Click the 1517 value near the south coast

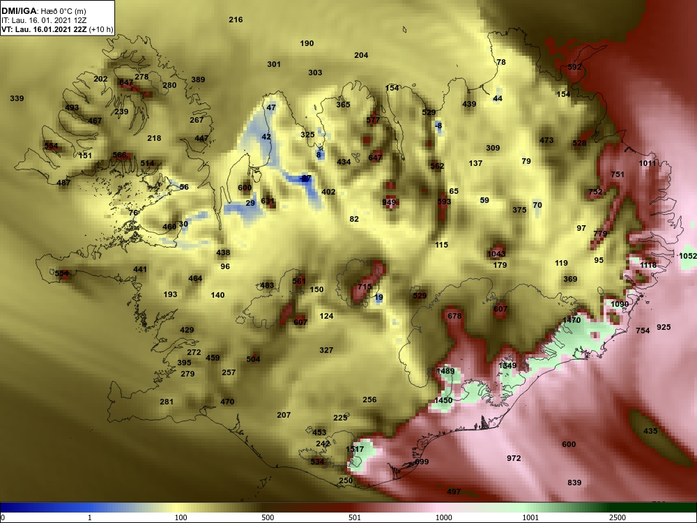pos(355,449)
